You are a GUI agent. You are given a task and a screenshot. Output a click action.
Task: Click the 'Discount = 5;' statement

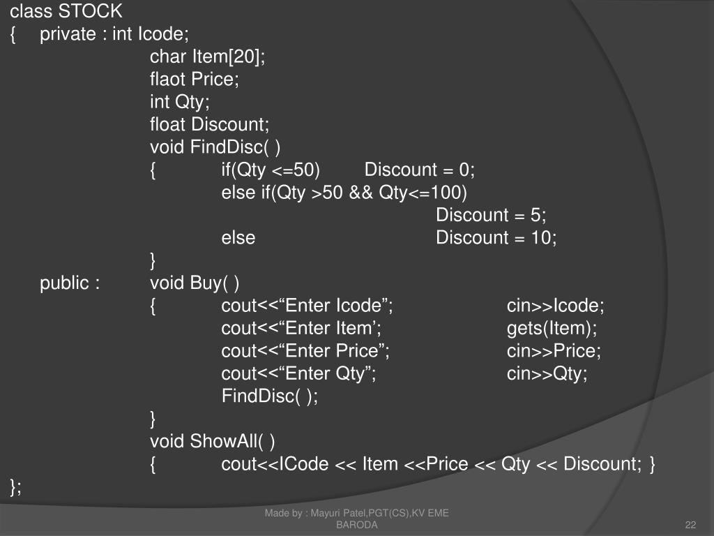tap(491, 215)
